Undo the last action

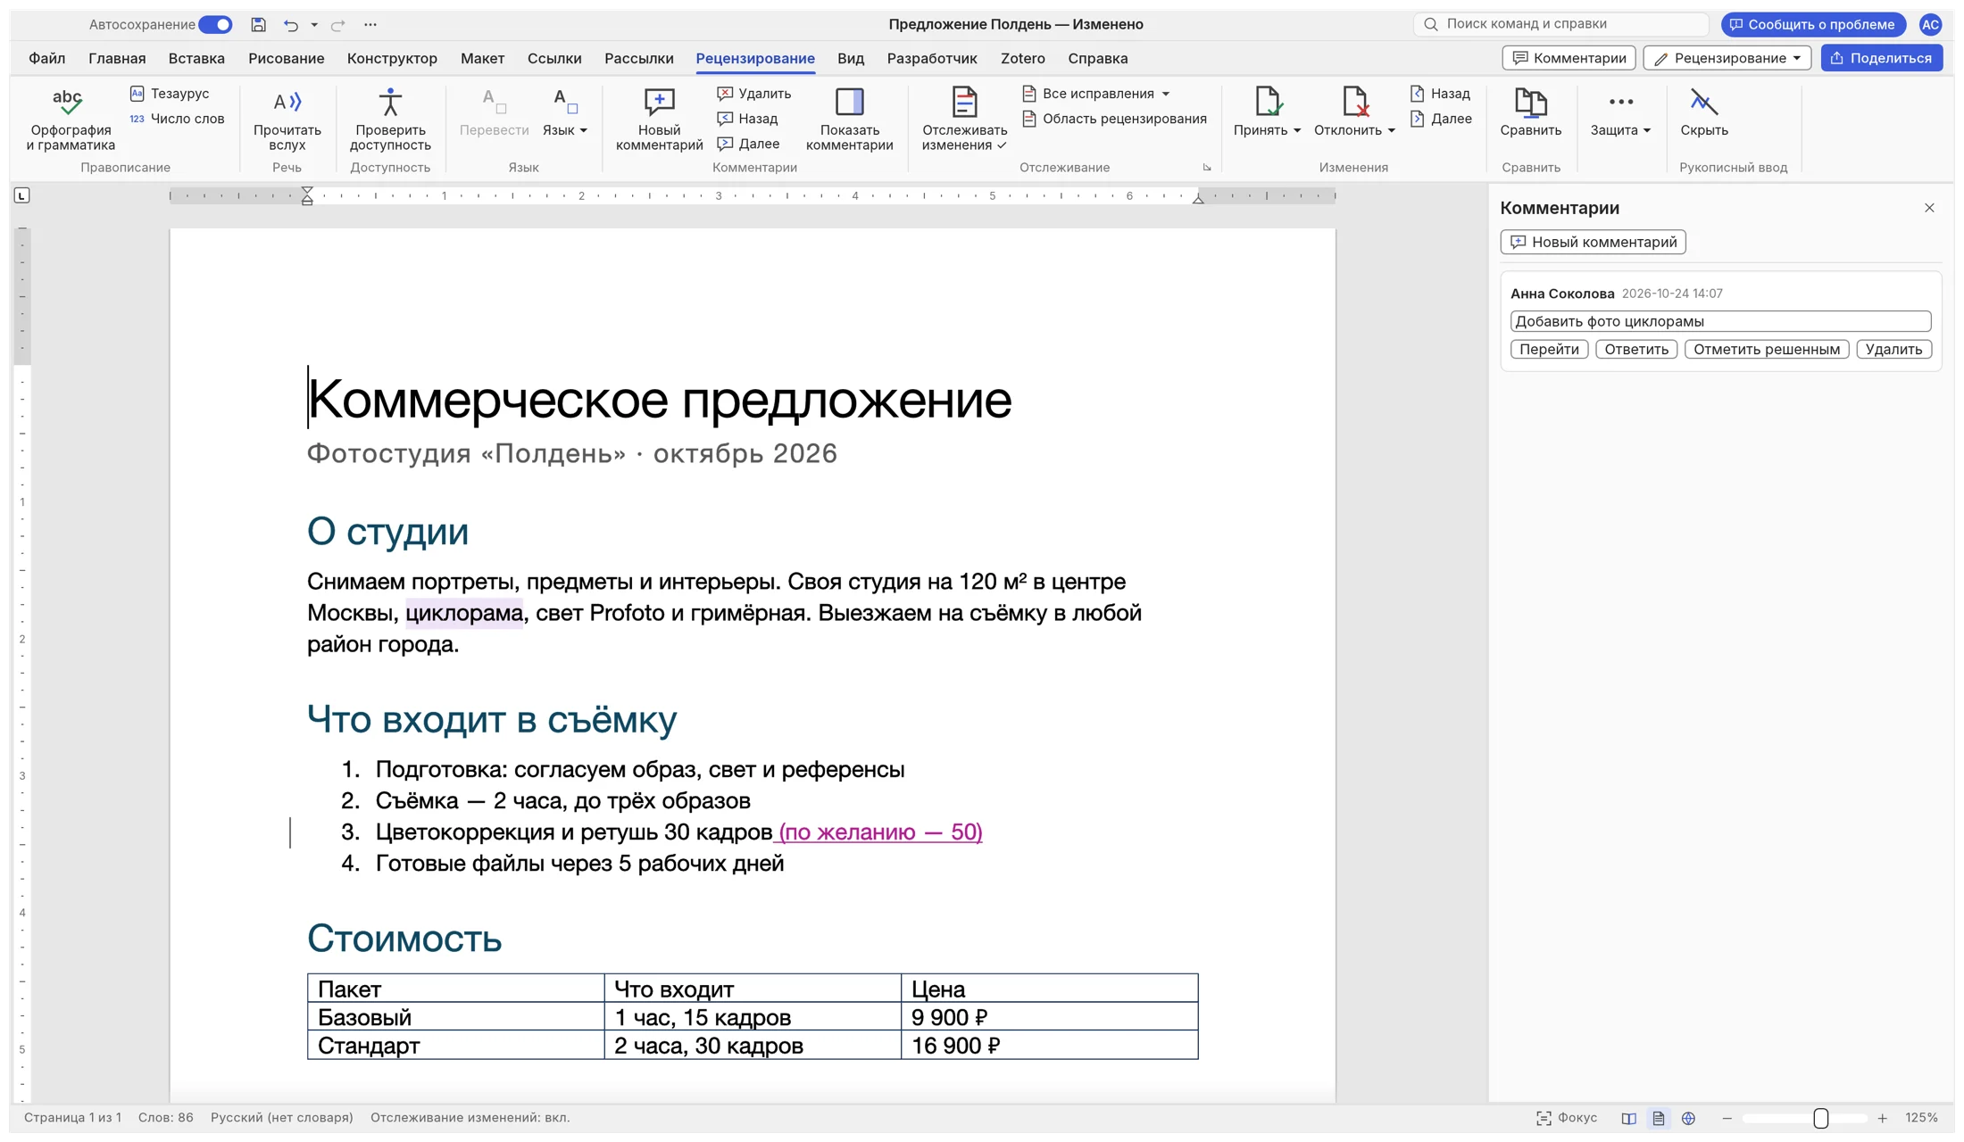290,24
